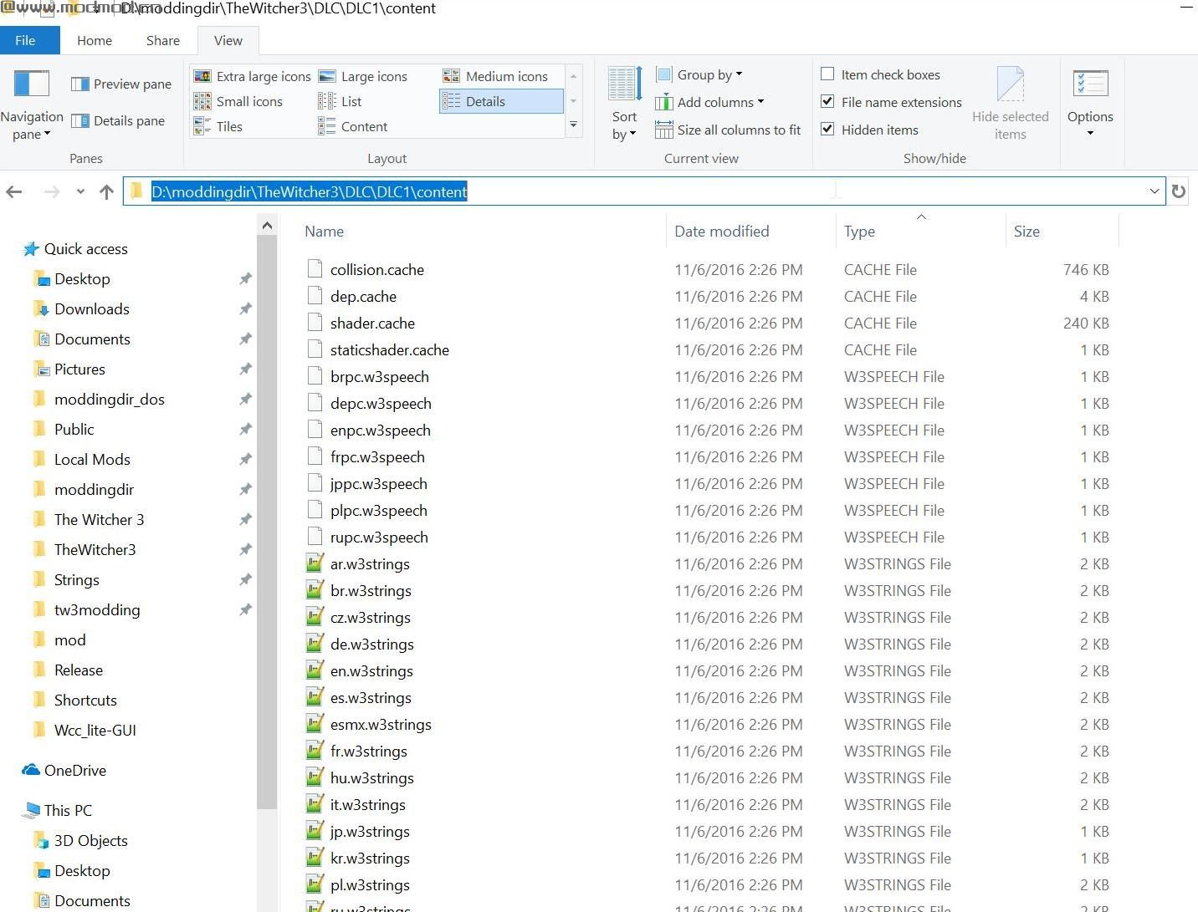Sort by Date modified column

coord(722,232)
